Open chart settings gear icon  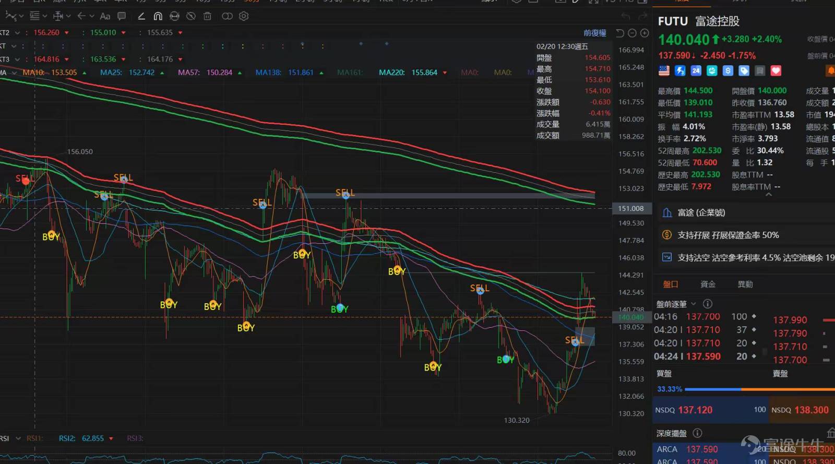click(x=244, y=16)
